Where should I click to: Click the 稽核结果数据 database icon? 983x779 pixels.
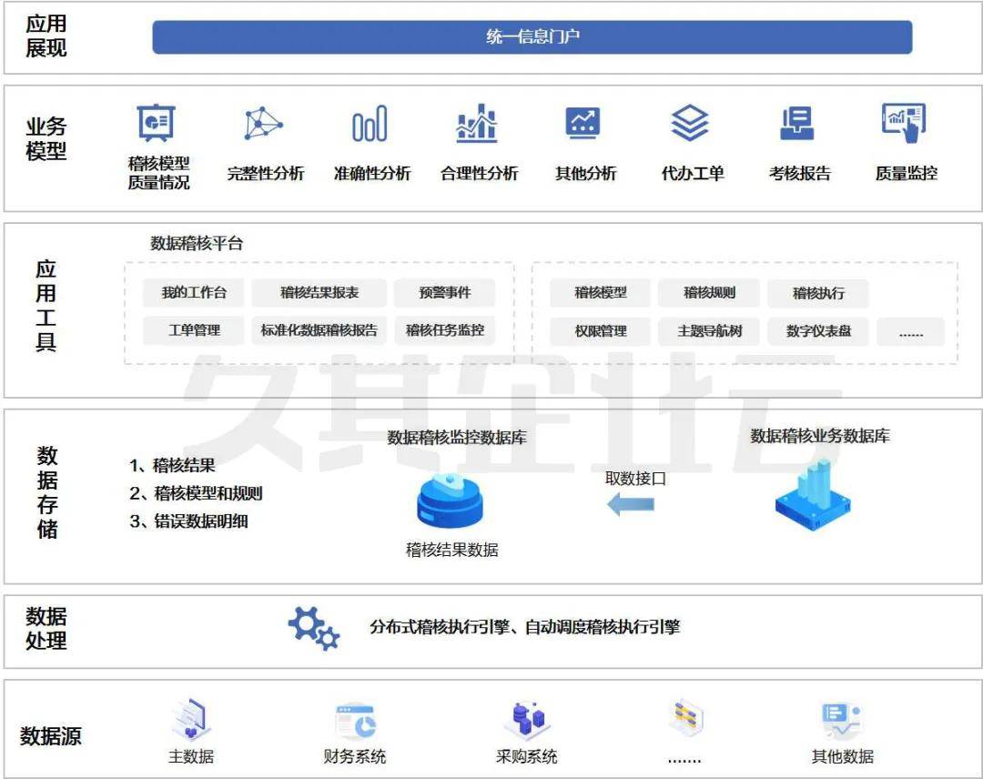pyautogui.click(x=451, y=501)
